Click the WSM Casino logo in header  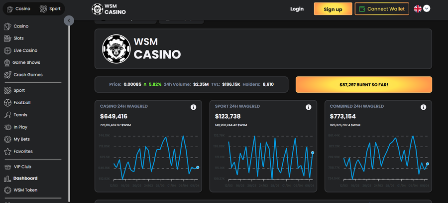coord(109,9)
